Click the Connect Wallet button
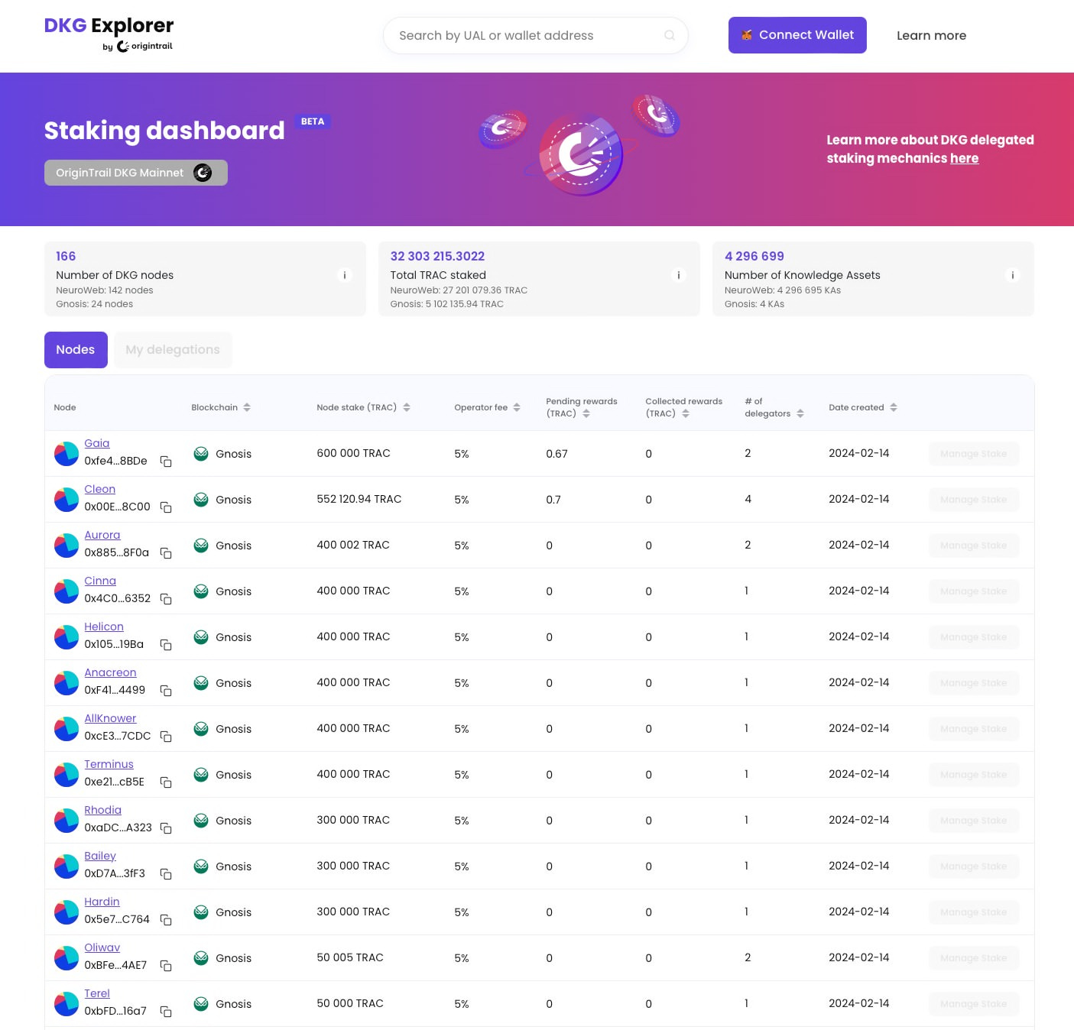 click(797, 35)
